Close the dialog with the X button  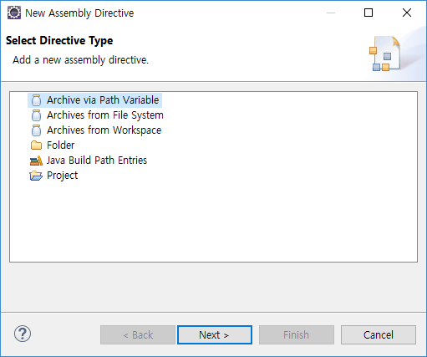pyautogui.click(x=407, y=13)
